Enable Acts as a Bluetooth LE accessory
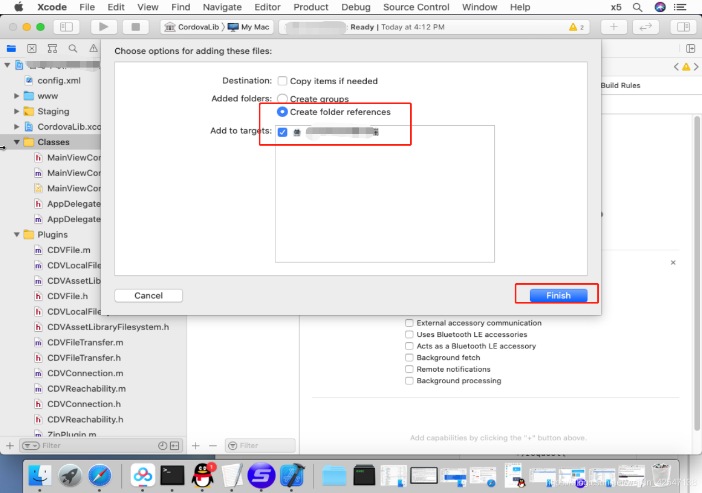 (x=409, y=346)
